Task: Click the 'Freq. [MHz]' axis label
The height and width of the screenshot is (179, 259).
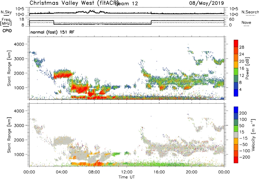Action: point(6,22)
